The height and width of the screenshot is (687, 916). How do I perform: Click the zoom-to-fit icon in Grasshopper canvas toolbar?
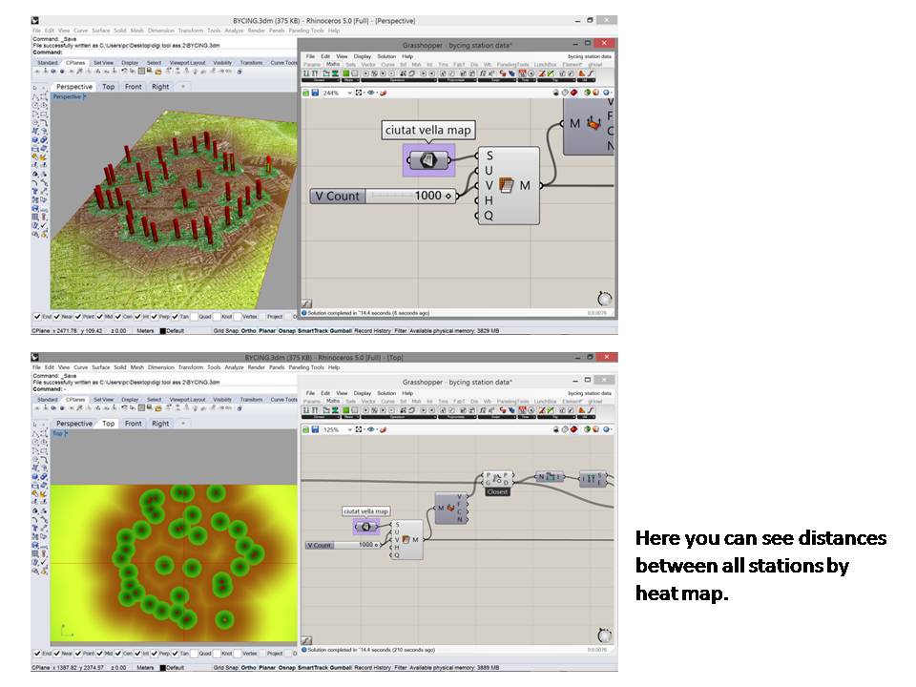coord(359,92)
